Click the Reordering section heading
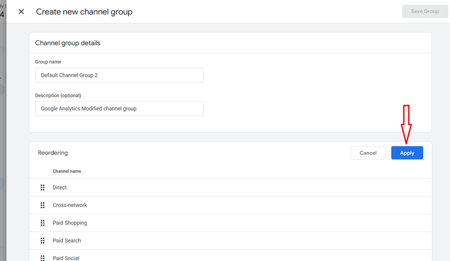Image resolution: width=450 pixels, height=261 pixels. click(x=52, y=153)
